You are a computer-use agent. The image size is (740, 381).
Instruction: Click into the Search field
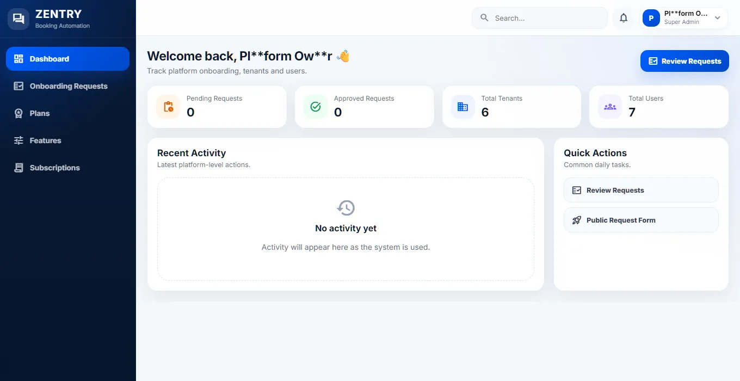coord(539,18)
